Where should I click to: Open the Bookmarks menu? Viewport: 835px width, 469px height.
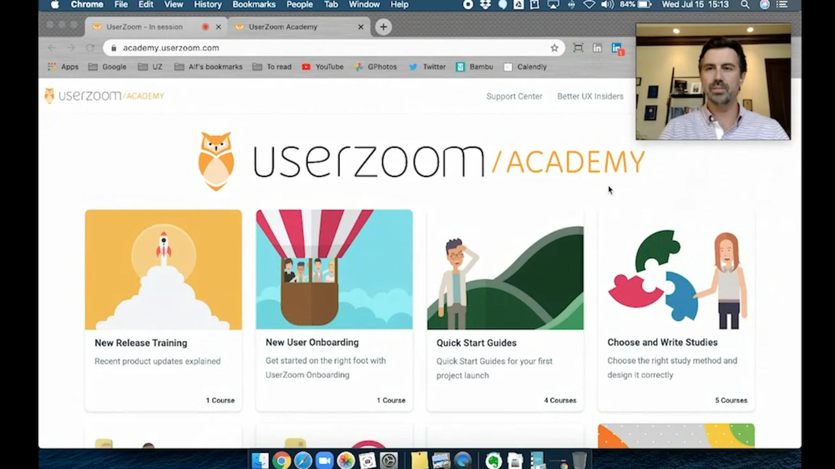click(x=254, y=5)
